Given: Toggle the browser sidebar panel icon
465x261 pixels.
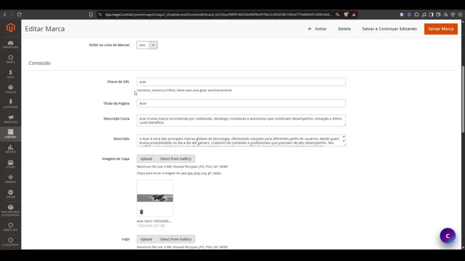Looking at the screenshot, I should point(431,14).
